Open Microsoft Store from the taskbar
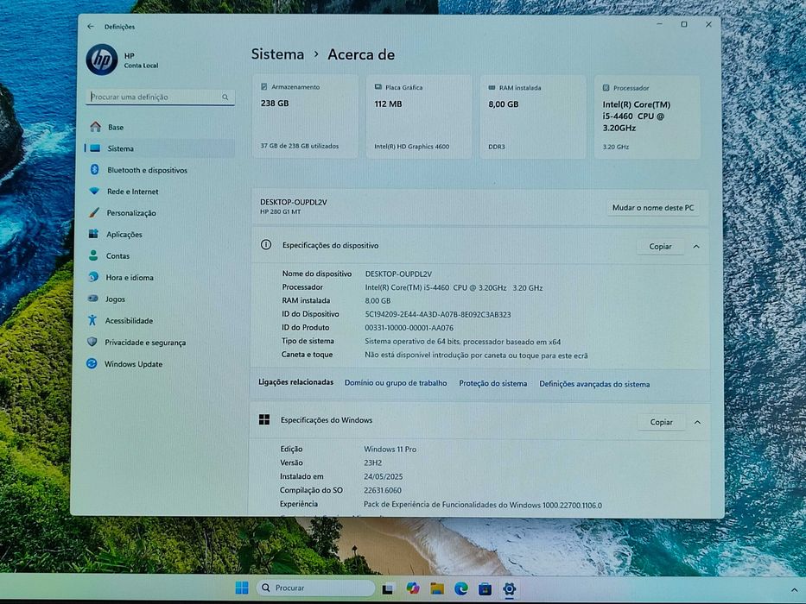806x604 pixels. [485, 588]
